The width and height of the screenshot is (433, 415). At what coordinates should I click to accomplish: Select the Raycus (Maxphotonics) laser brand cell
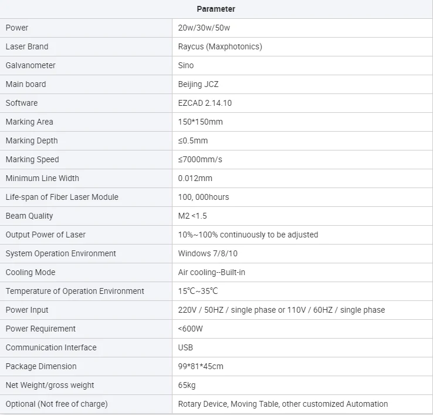302,46
